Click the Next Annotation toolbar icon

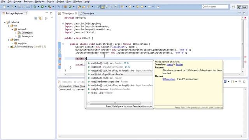click(x=122, y=7)
